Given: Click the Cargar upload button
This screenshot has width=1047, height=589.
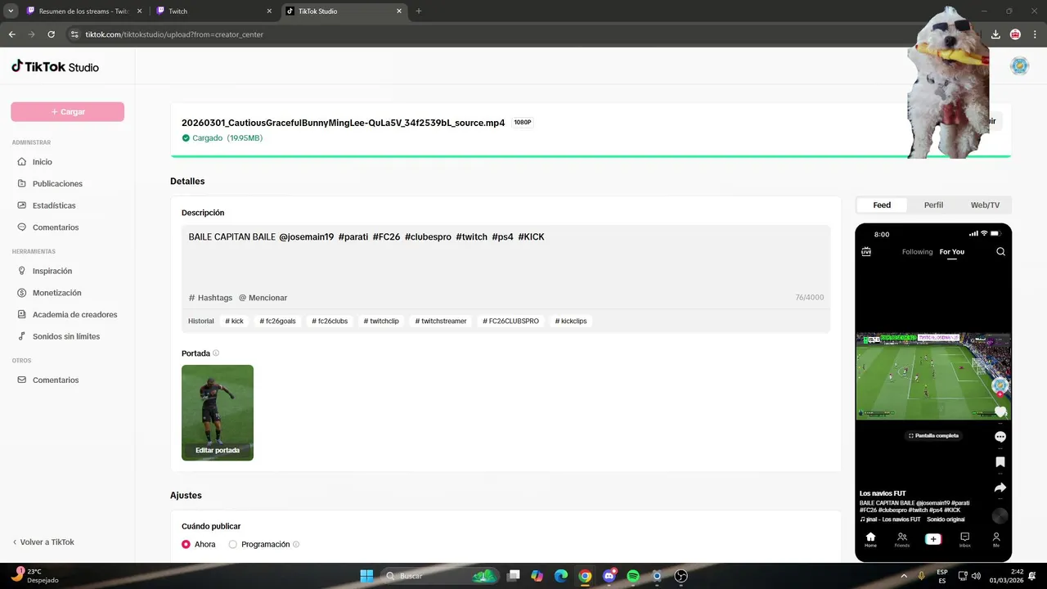Looking at the screenshot, I should click(67, 112).
